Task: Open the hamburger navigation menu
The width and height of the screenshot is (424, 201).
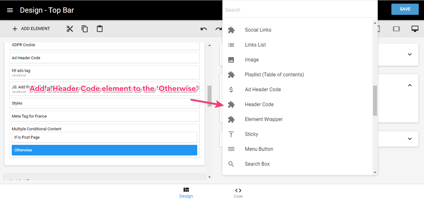Action: [x=10, y=10]
